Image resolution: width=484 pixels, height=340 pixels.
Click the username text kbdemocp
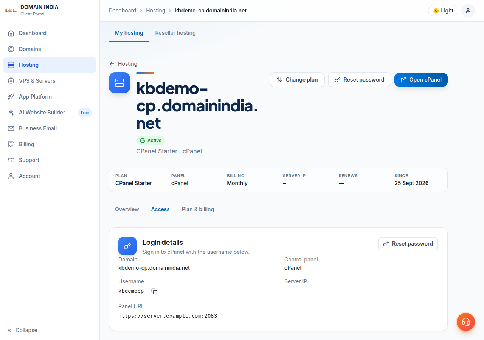point(131,291)
